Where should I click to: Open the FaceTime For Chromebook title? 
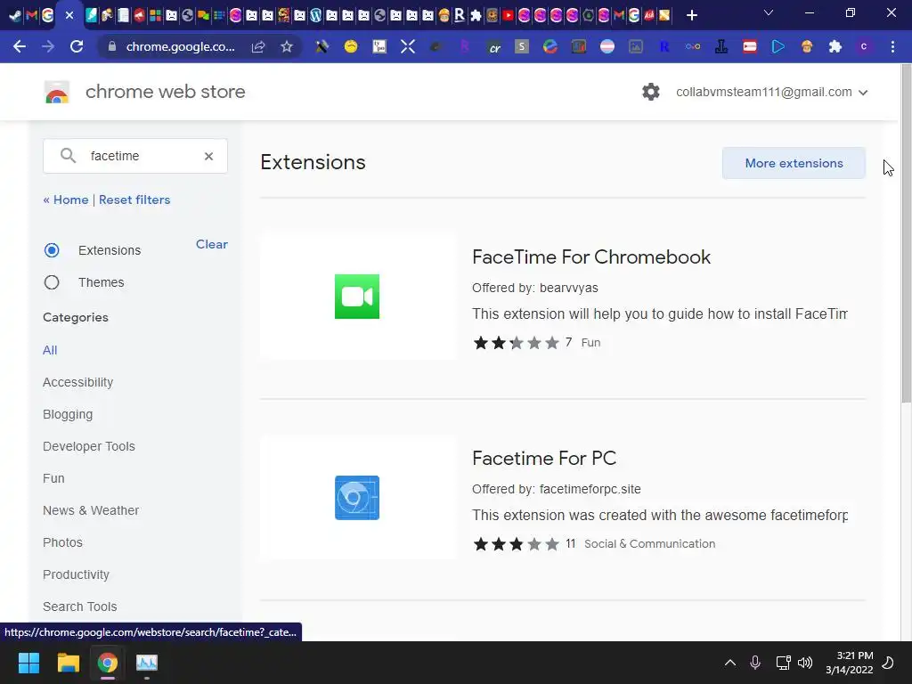(x=591, y=257)
